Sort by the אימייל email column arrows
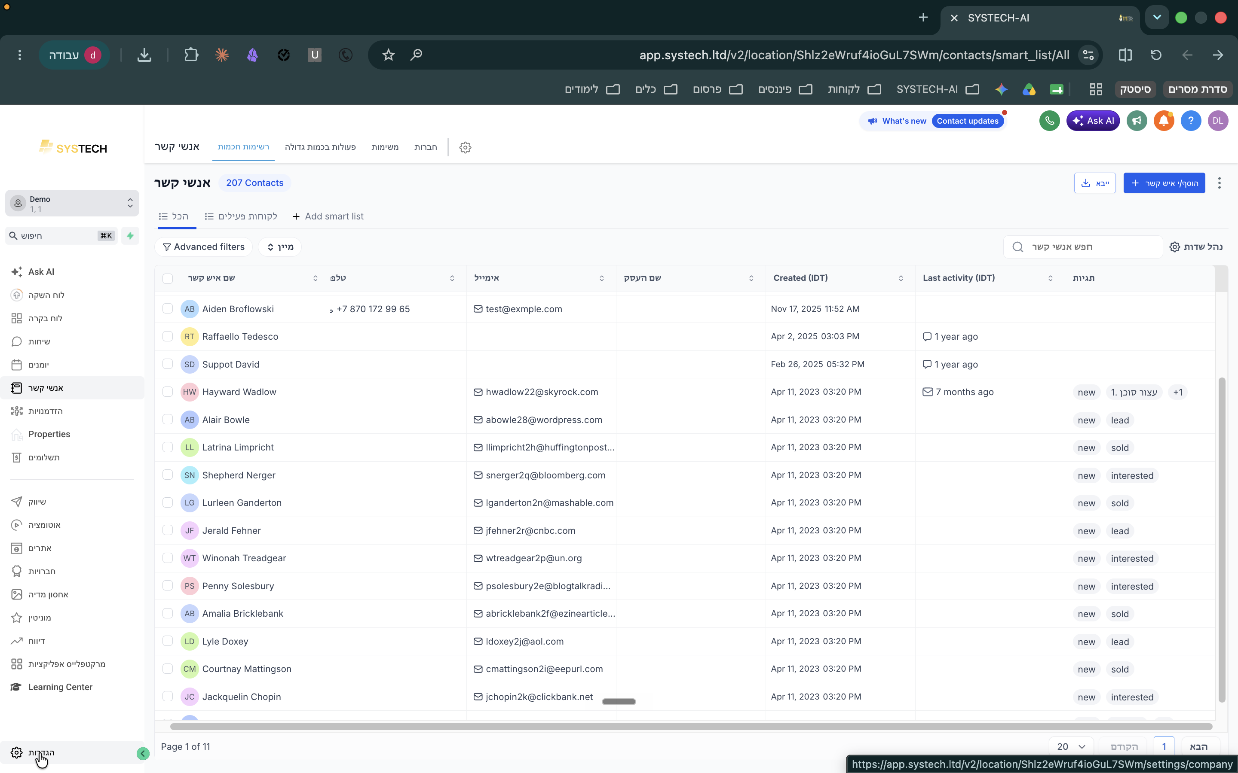Viewport: 1238px width, 773px height. click(x=602, y=278)
